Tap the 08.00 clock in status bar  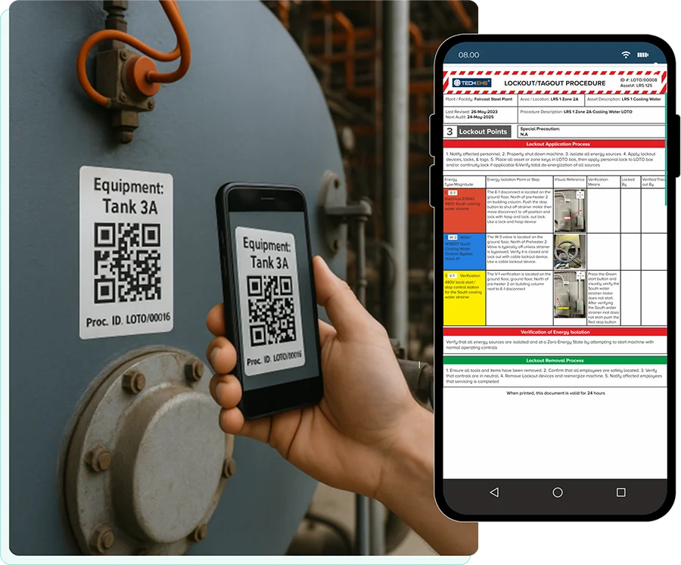tap(468, 55)
